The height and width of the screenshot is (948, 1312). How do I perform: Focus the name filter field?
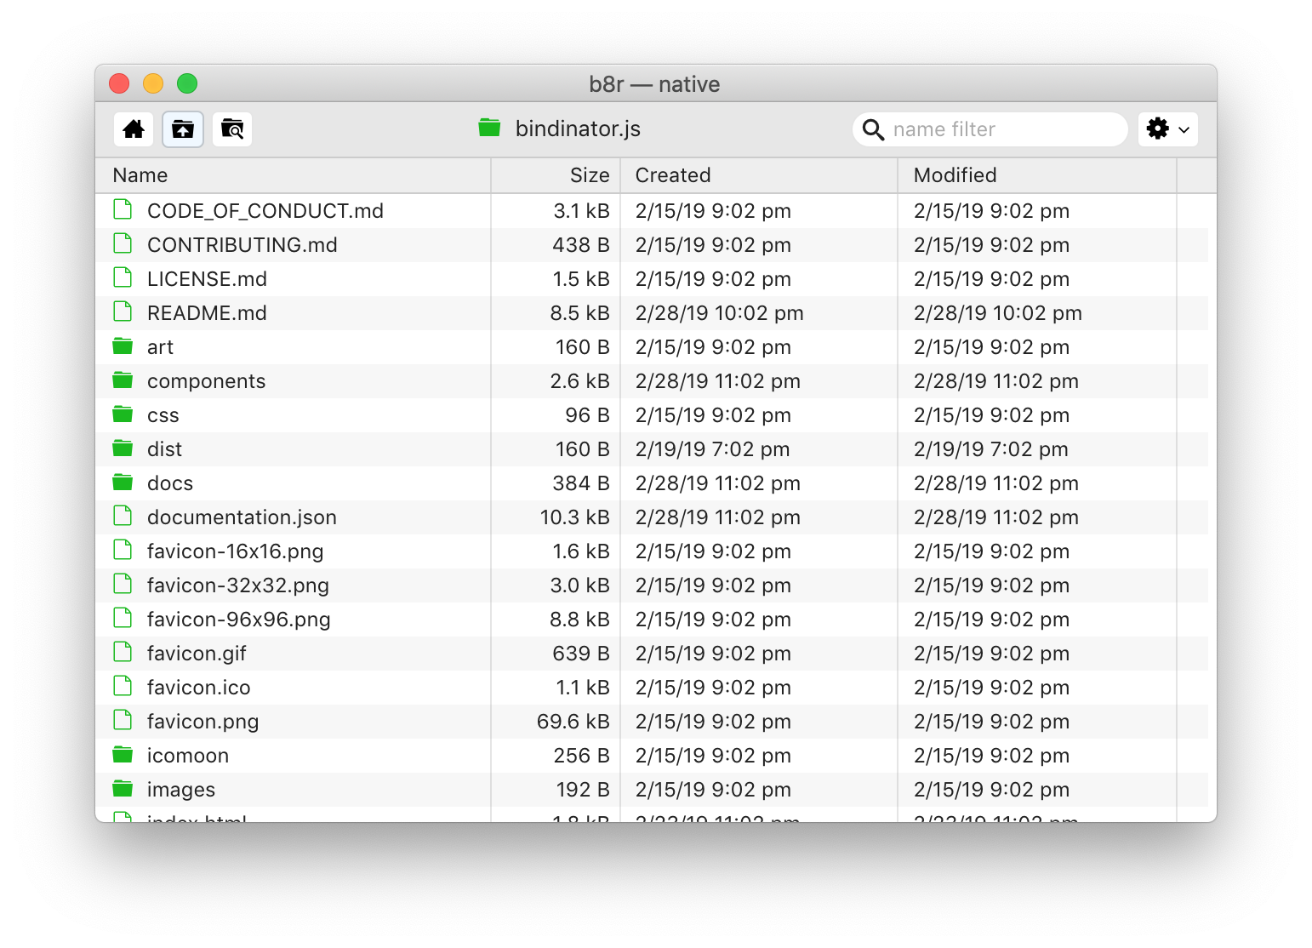click(x=990, y=129)
